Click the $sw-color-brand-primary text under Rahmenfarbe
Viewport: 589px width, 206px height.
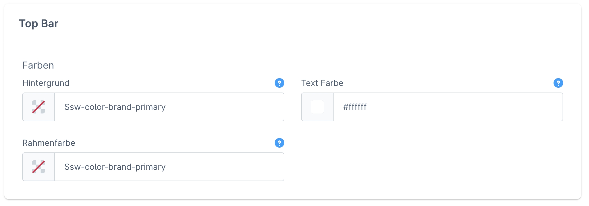coord(115,167)
